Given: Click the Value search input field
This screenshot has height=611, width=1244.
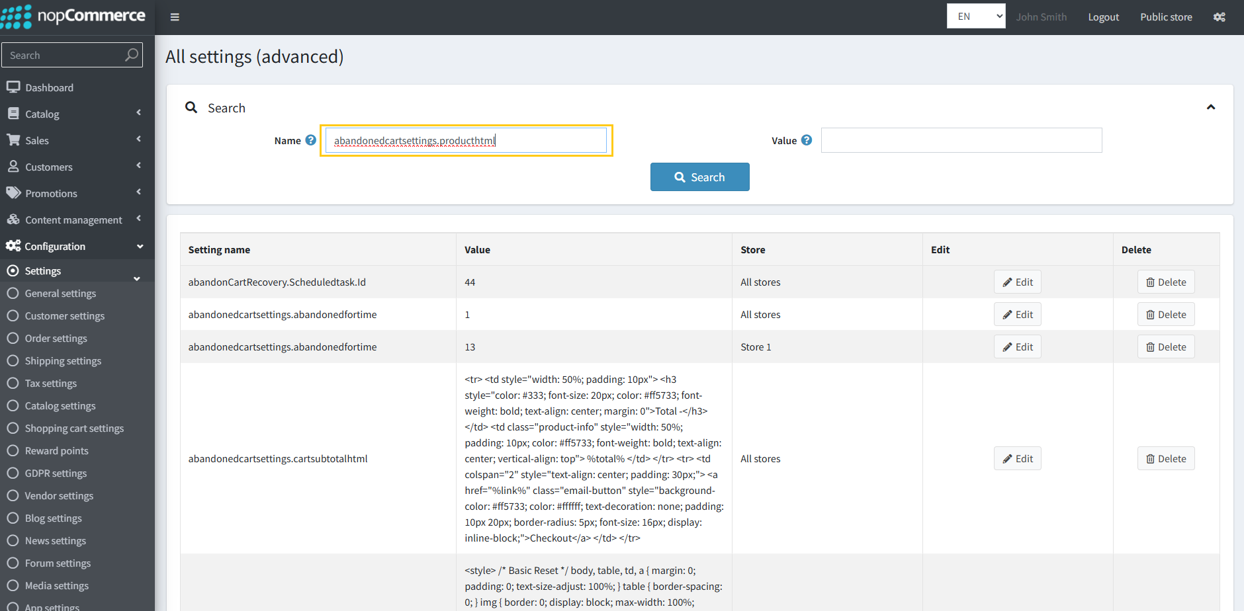Looking at the screenshot, I should click(x=961, y=140).
